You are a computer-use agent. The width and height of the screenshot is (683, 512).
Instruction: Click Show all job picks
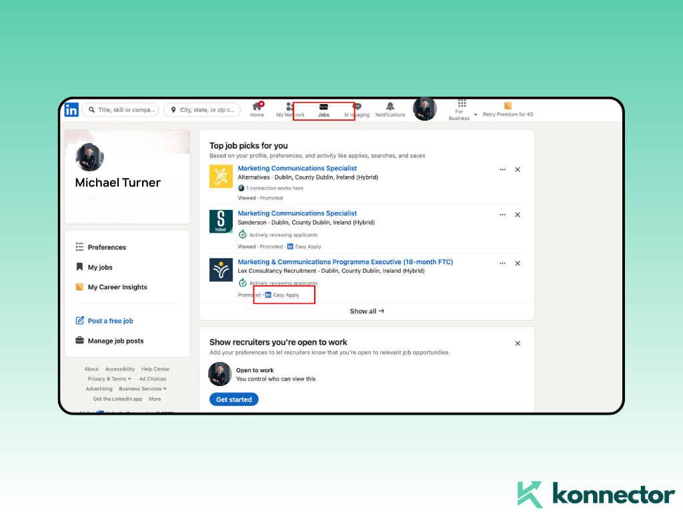tap(367, 311)
